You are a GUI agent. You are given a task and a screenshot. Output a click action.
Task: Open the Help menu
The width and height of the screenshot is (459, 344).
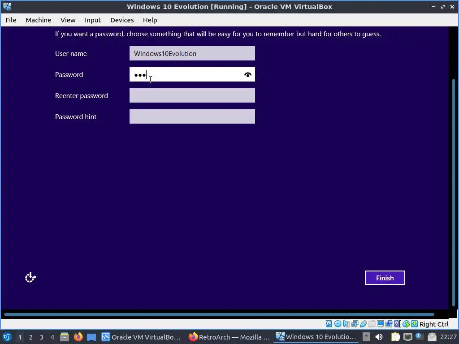(x=150, y=20)
